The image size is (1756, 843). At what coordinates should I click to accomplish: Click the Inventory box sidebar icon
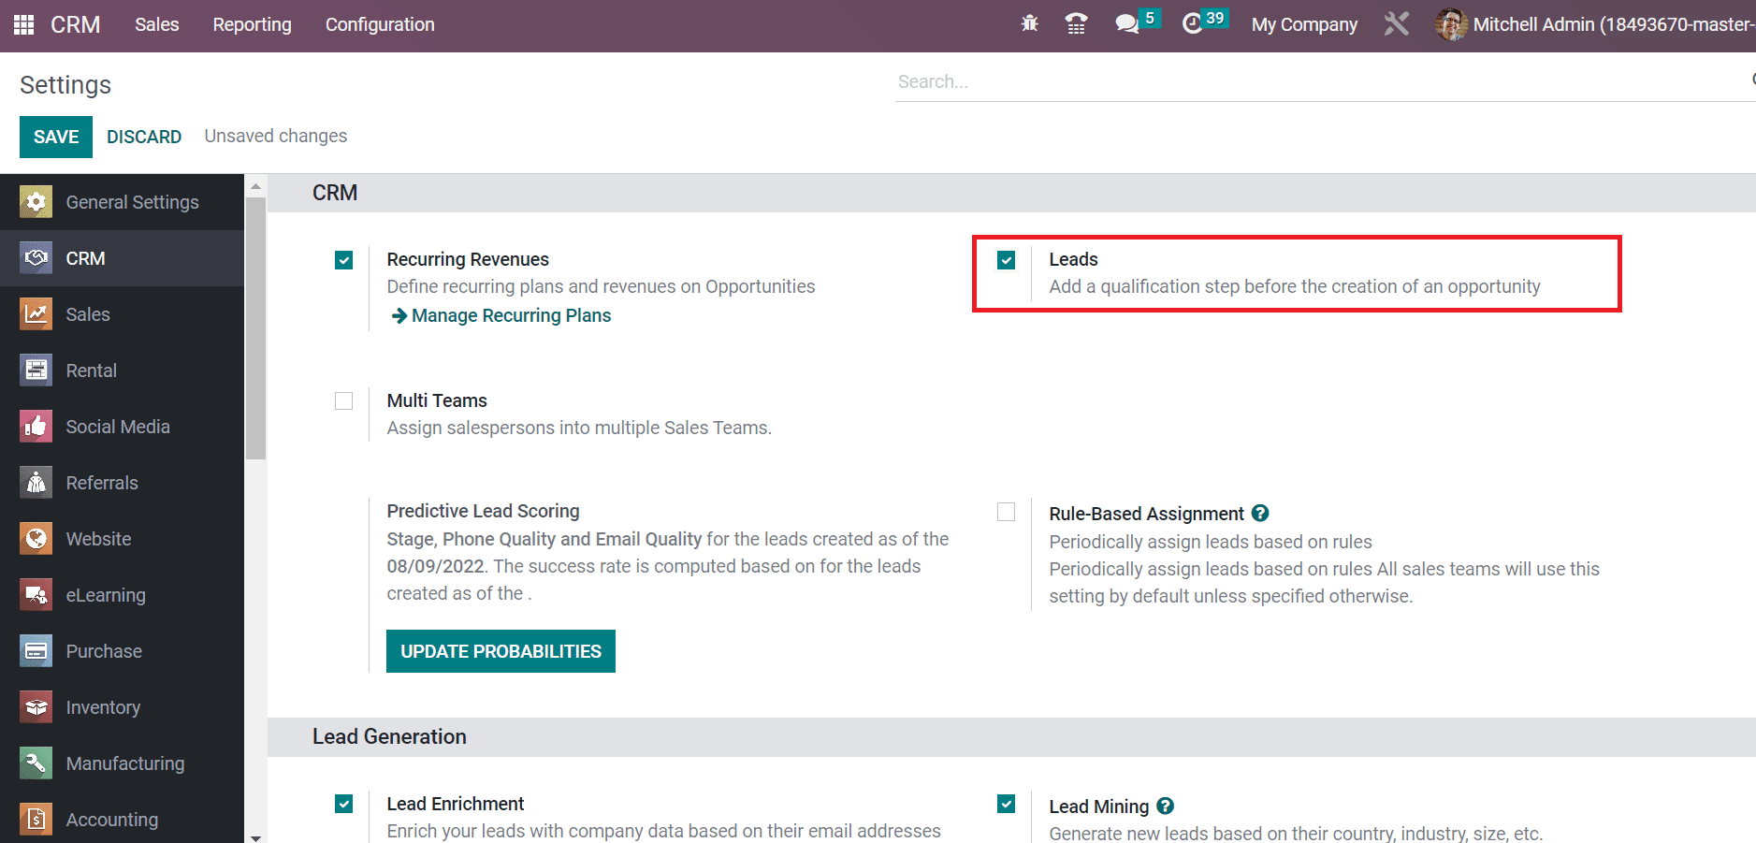36,707
